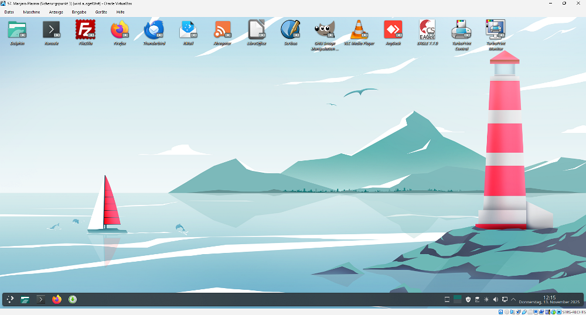Image resolution: width=586 pixels, height=315 pixels.
Task: Start VLC Media Player from desktop
Action: point(359,29)
